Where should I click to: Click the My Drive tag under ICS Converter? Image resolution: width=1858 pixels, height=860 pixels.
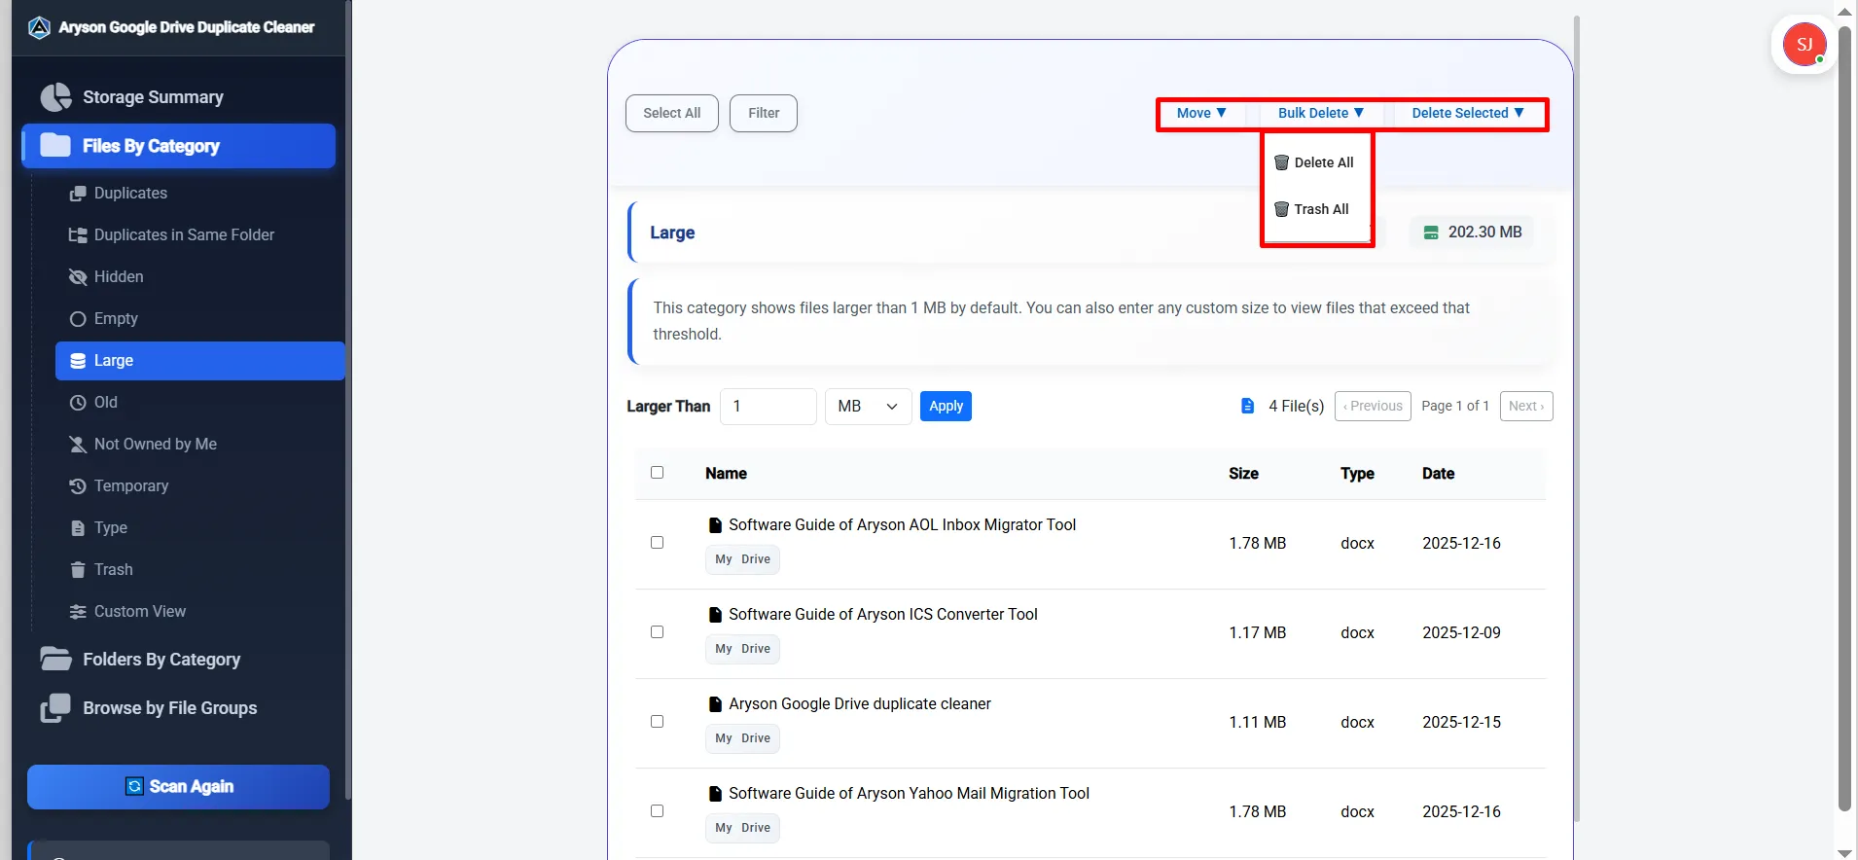(x=742, y=649)
